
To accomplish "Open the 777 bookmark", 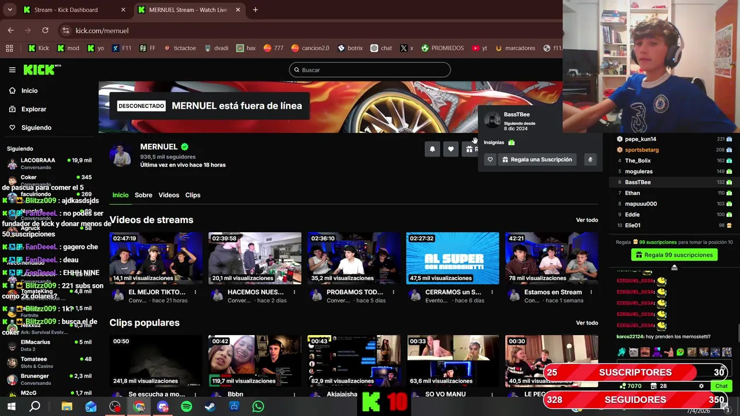I will [273, 48].
